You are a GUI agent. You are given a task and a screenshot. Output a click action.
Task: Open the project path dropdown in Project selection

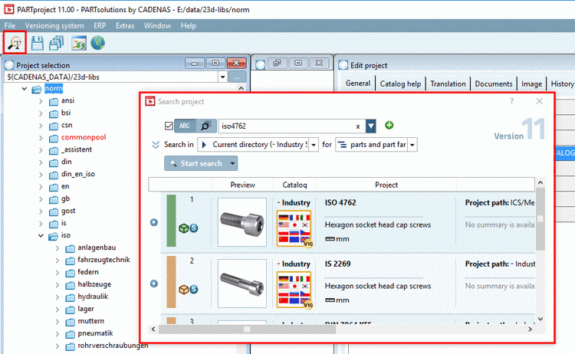pos(222,77)
